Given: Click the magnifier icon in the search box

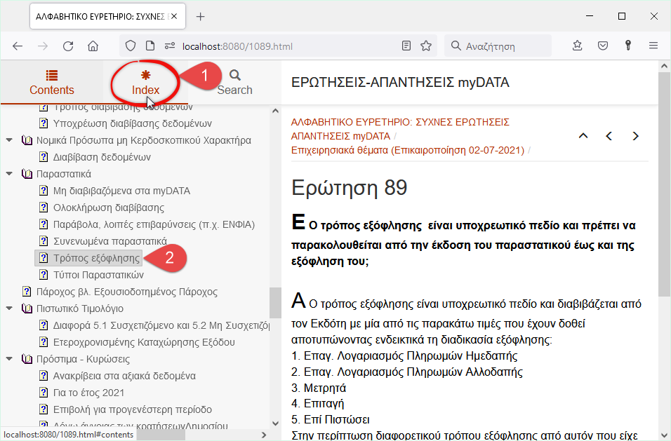Looking at the screenshot, I should coord(456,46).
